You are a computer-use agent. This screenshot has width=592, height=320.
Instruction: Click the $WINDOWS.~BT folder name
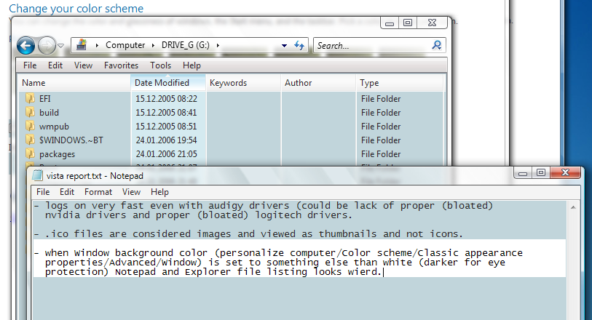(x=71, y=140)
